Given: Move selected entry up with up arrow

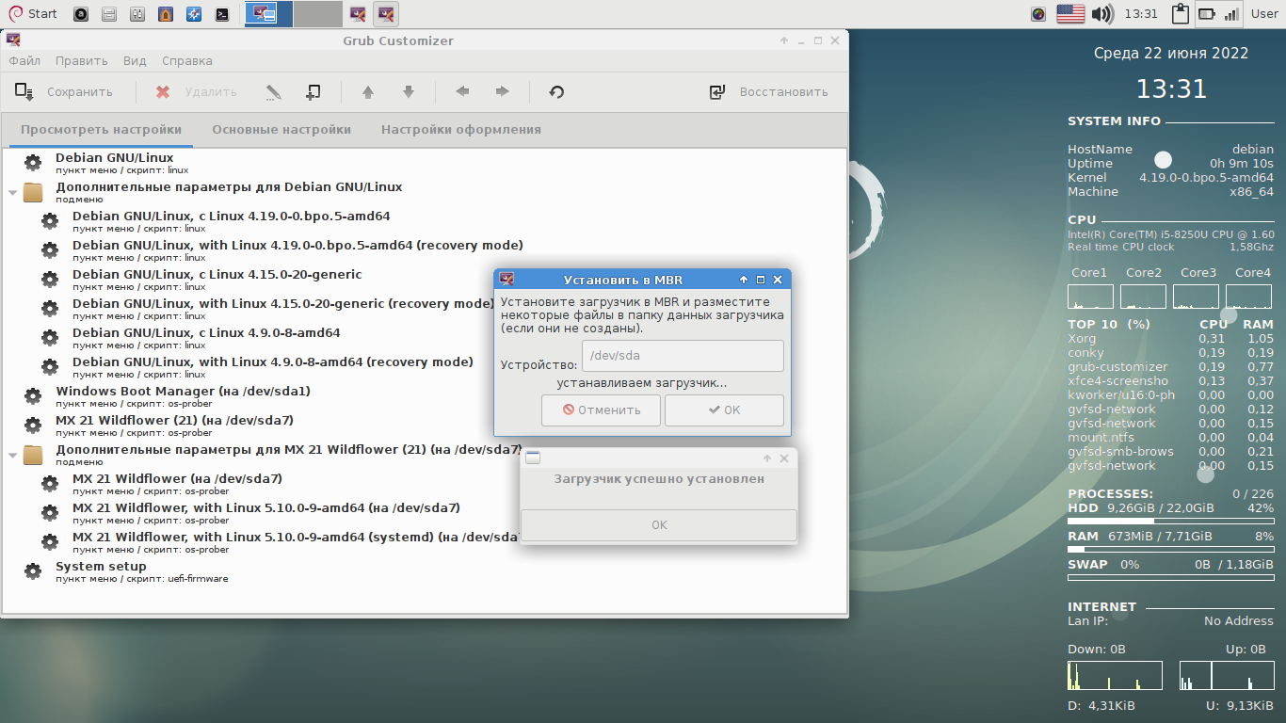Looking at the screenshot, I should [x=368, y=92].
